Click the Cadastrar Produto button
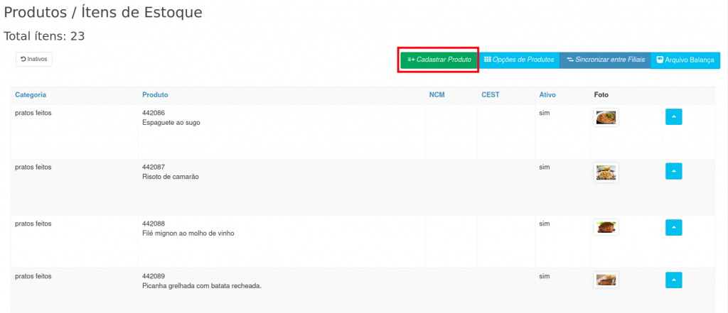Viewport: 728px width, 313px height. click(x=439, y=60)
